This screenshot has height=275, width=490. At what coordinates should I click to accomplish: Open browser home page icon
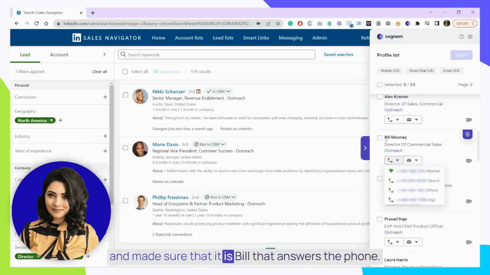[x=46, y=23]
